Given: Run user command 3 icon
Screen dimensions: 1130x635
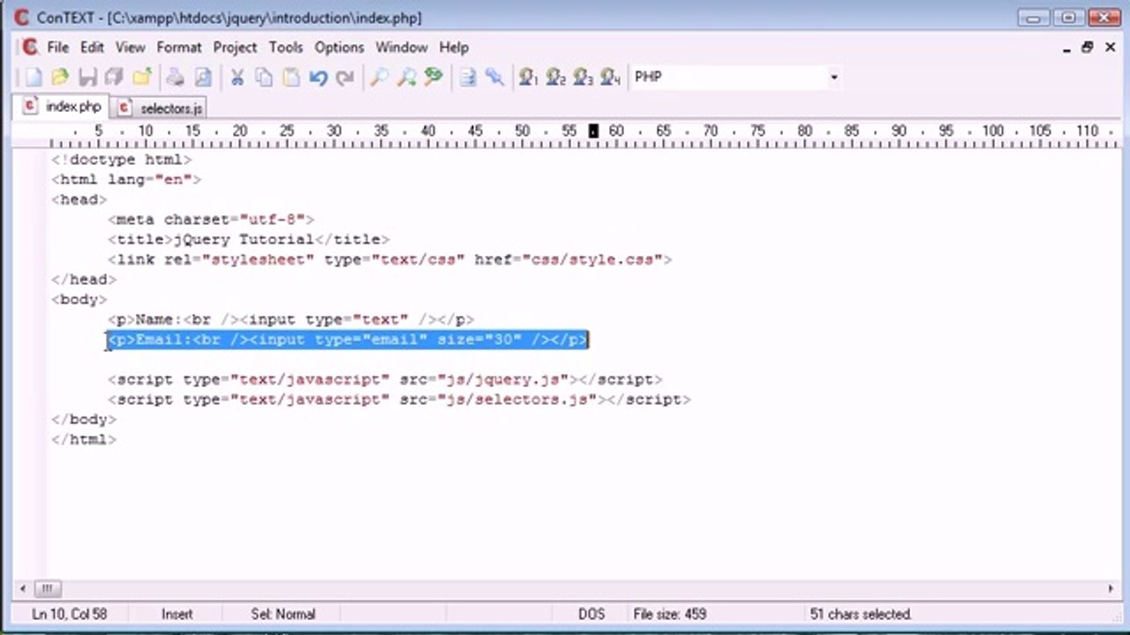Looking at the screenshot, I should [583, 78].
